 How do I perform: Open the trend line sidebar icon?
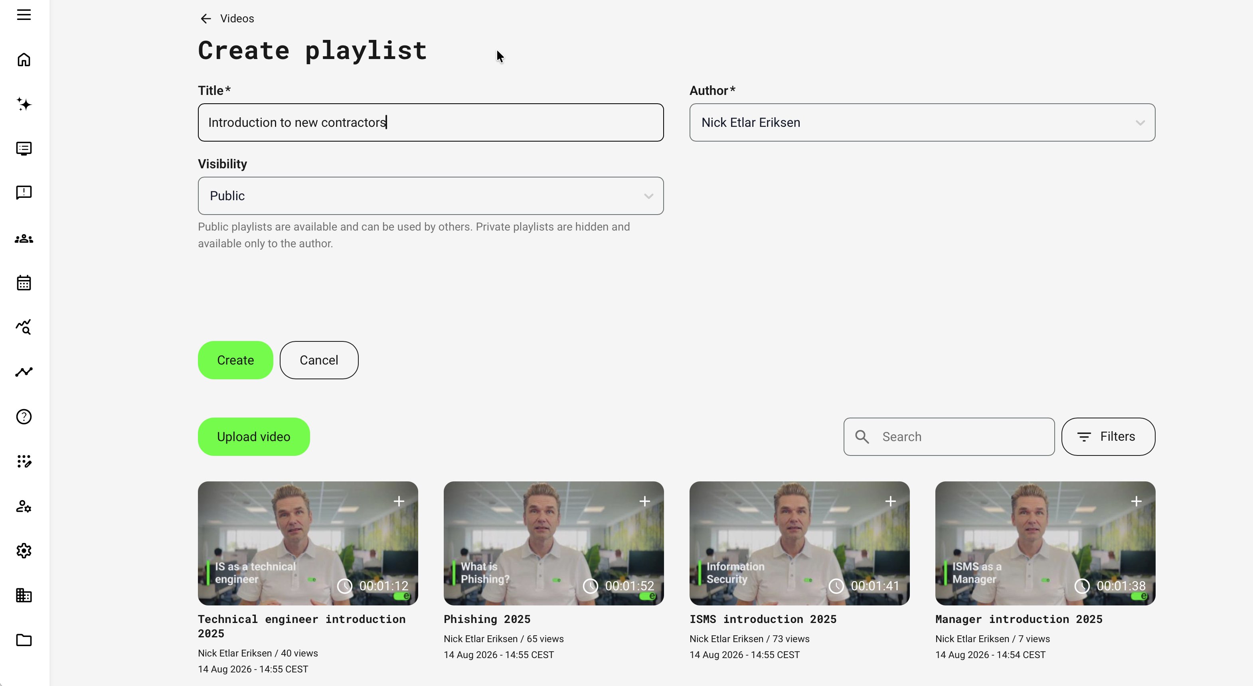(x=24, y=372)
